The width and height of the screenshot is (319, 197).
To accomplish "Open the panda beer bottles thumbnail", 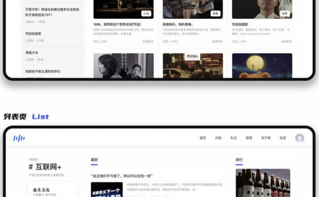I will click(263, 183).
